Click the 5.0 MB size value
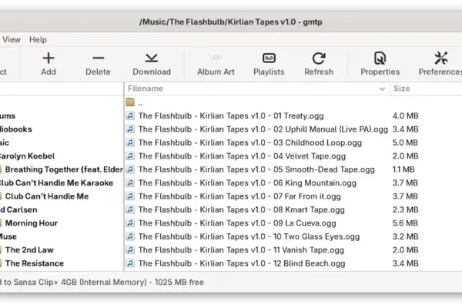462x308 pixels. [405, 142]
